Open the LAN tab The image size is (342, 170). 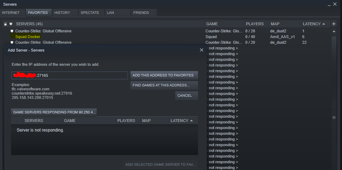117,13
